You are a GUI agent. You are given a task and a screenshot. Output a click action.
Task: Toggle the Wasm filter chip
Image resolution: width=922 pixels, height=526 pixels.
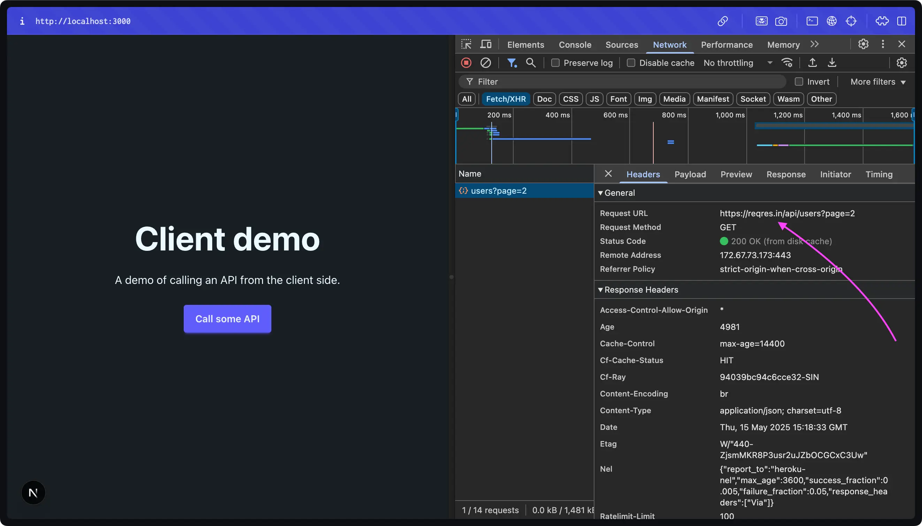[x=788, y=99]
